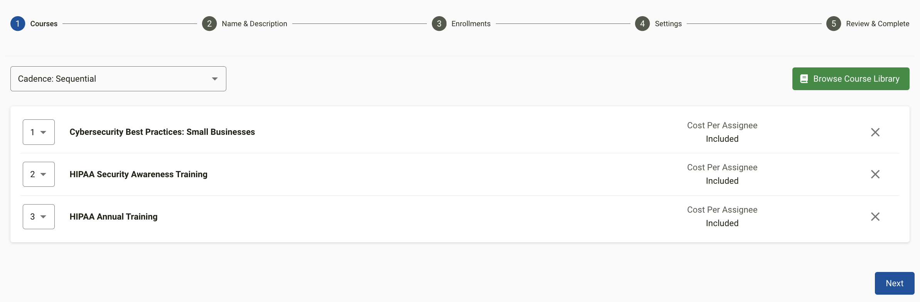The height and width of the screenshot is (302, 920).
Task: Remove the Cybersecurity Best Practices course
Action: (875, 132)
